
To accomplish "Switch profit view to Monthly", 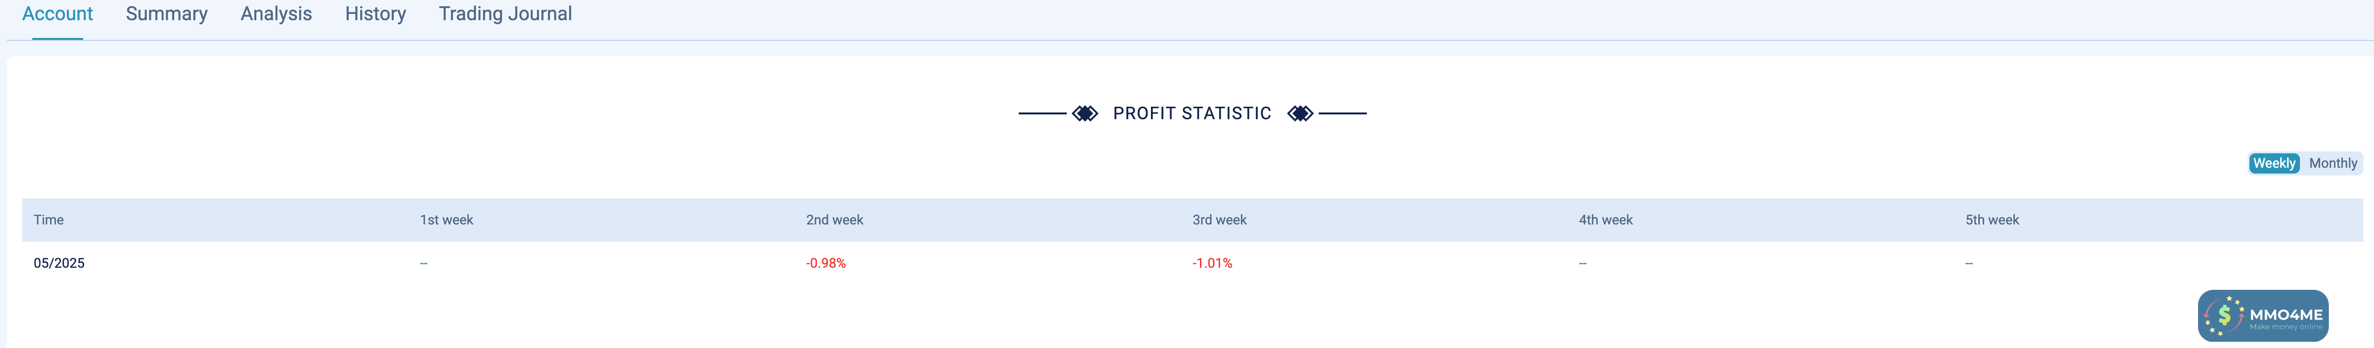I will pyautogui.click(x=2333, y=163).
